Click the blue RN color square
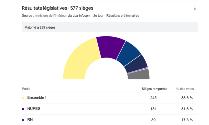Viewport: 209px width, 125px height. click(23, 120)
